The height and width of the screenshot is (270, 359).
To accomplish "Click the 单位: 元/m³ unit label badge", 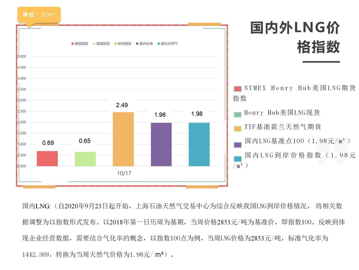I will [39, 15].
